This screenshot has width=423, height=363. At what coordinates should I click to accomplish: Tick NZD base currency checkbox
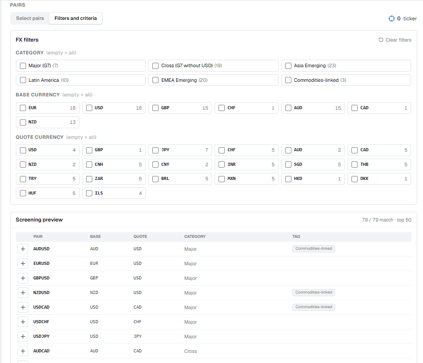(x=23, y=122)
